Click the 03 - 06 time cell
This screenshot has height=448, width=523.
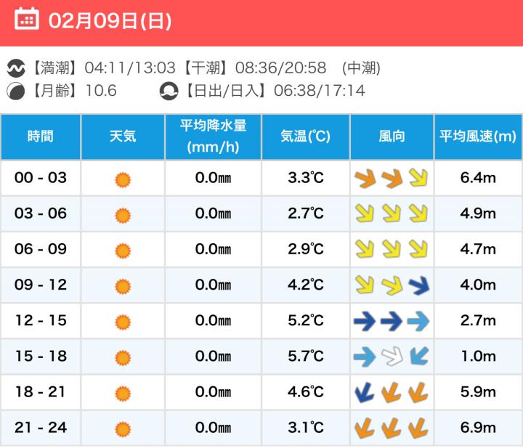[41, 213]
